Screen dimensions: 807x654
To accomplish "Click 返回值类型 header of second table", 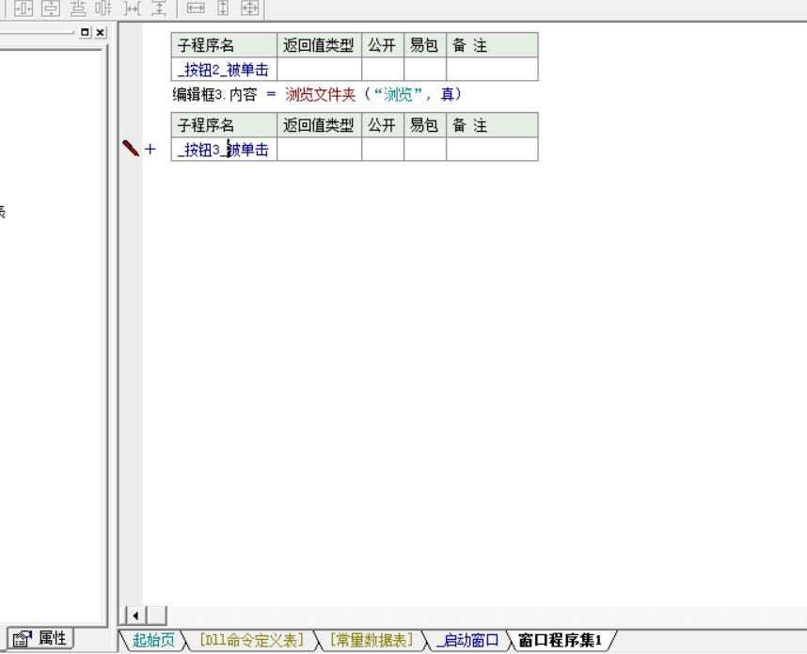I will [x=319, y=125].
